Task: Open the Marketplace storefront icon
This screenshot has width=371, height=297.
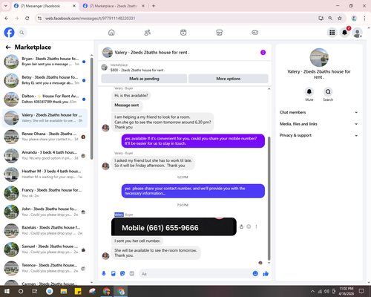Action: pyautogui.click(x=219, y=33)
